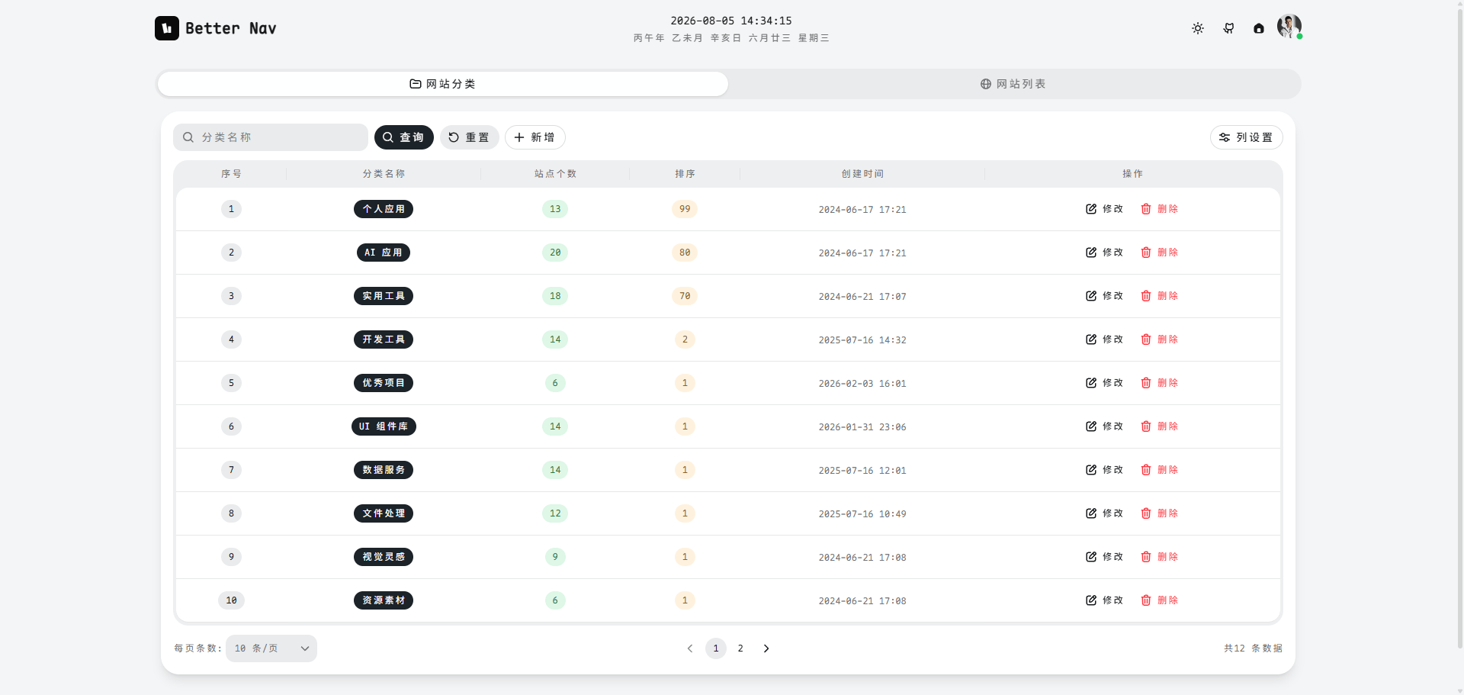The image size is (1464, 695).
Task: Go to the next page arrow
Action: [x=766, y=648]
